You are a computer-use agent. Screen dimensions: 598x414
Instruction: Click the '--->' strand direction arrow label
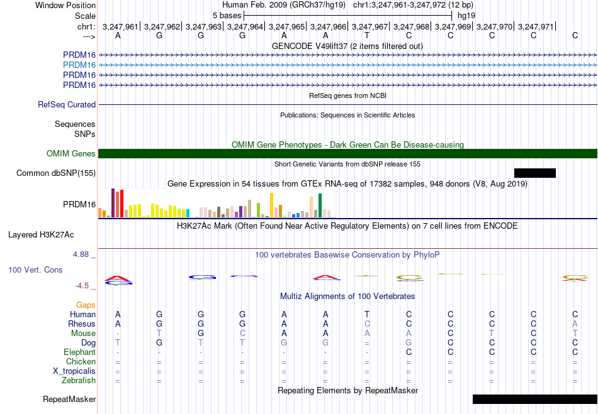(x=89, y=36)
